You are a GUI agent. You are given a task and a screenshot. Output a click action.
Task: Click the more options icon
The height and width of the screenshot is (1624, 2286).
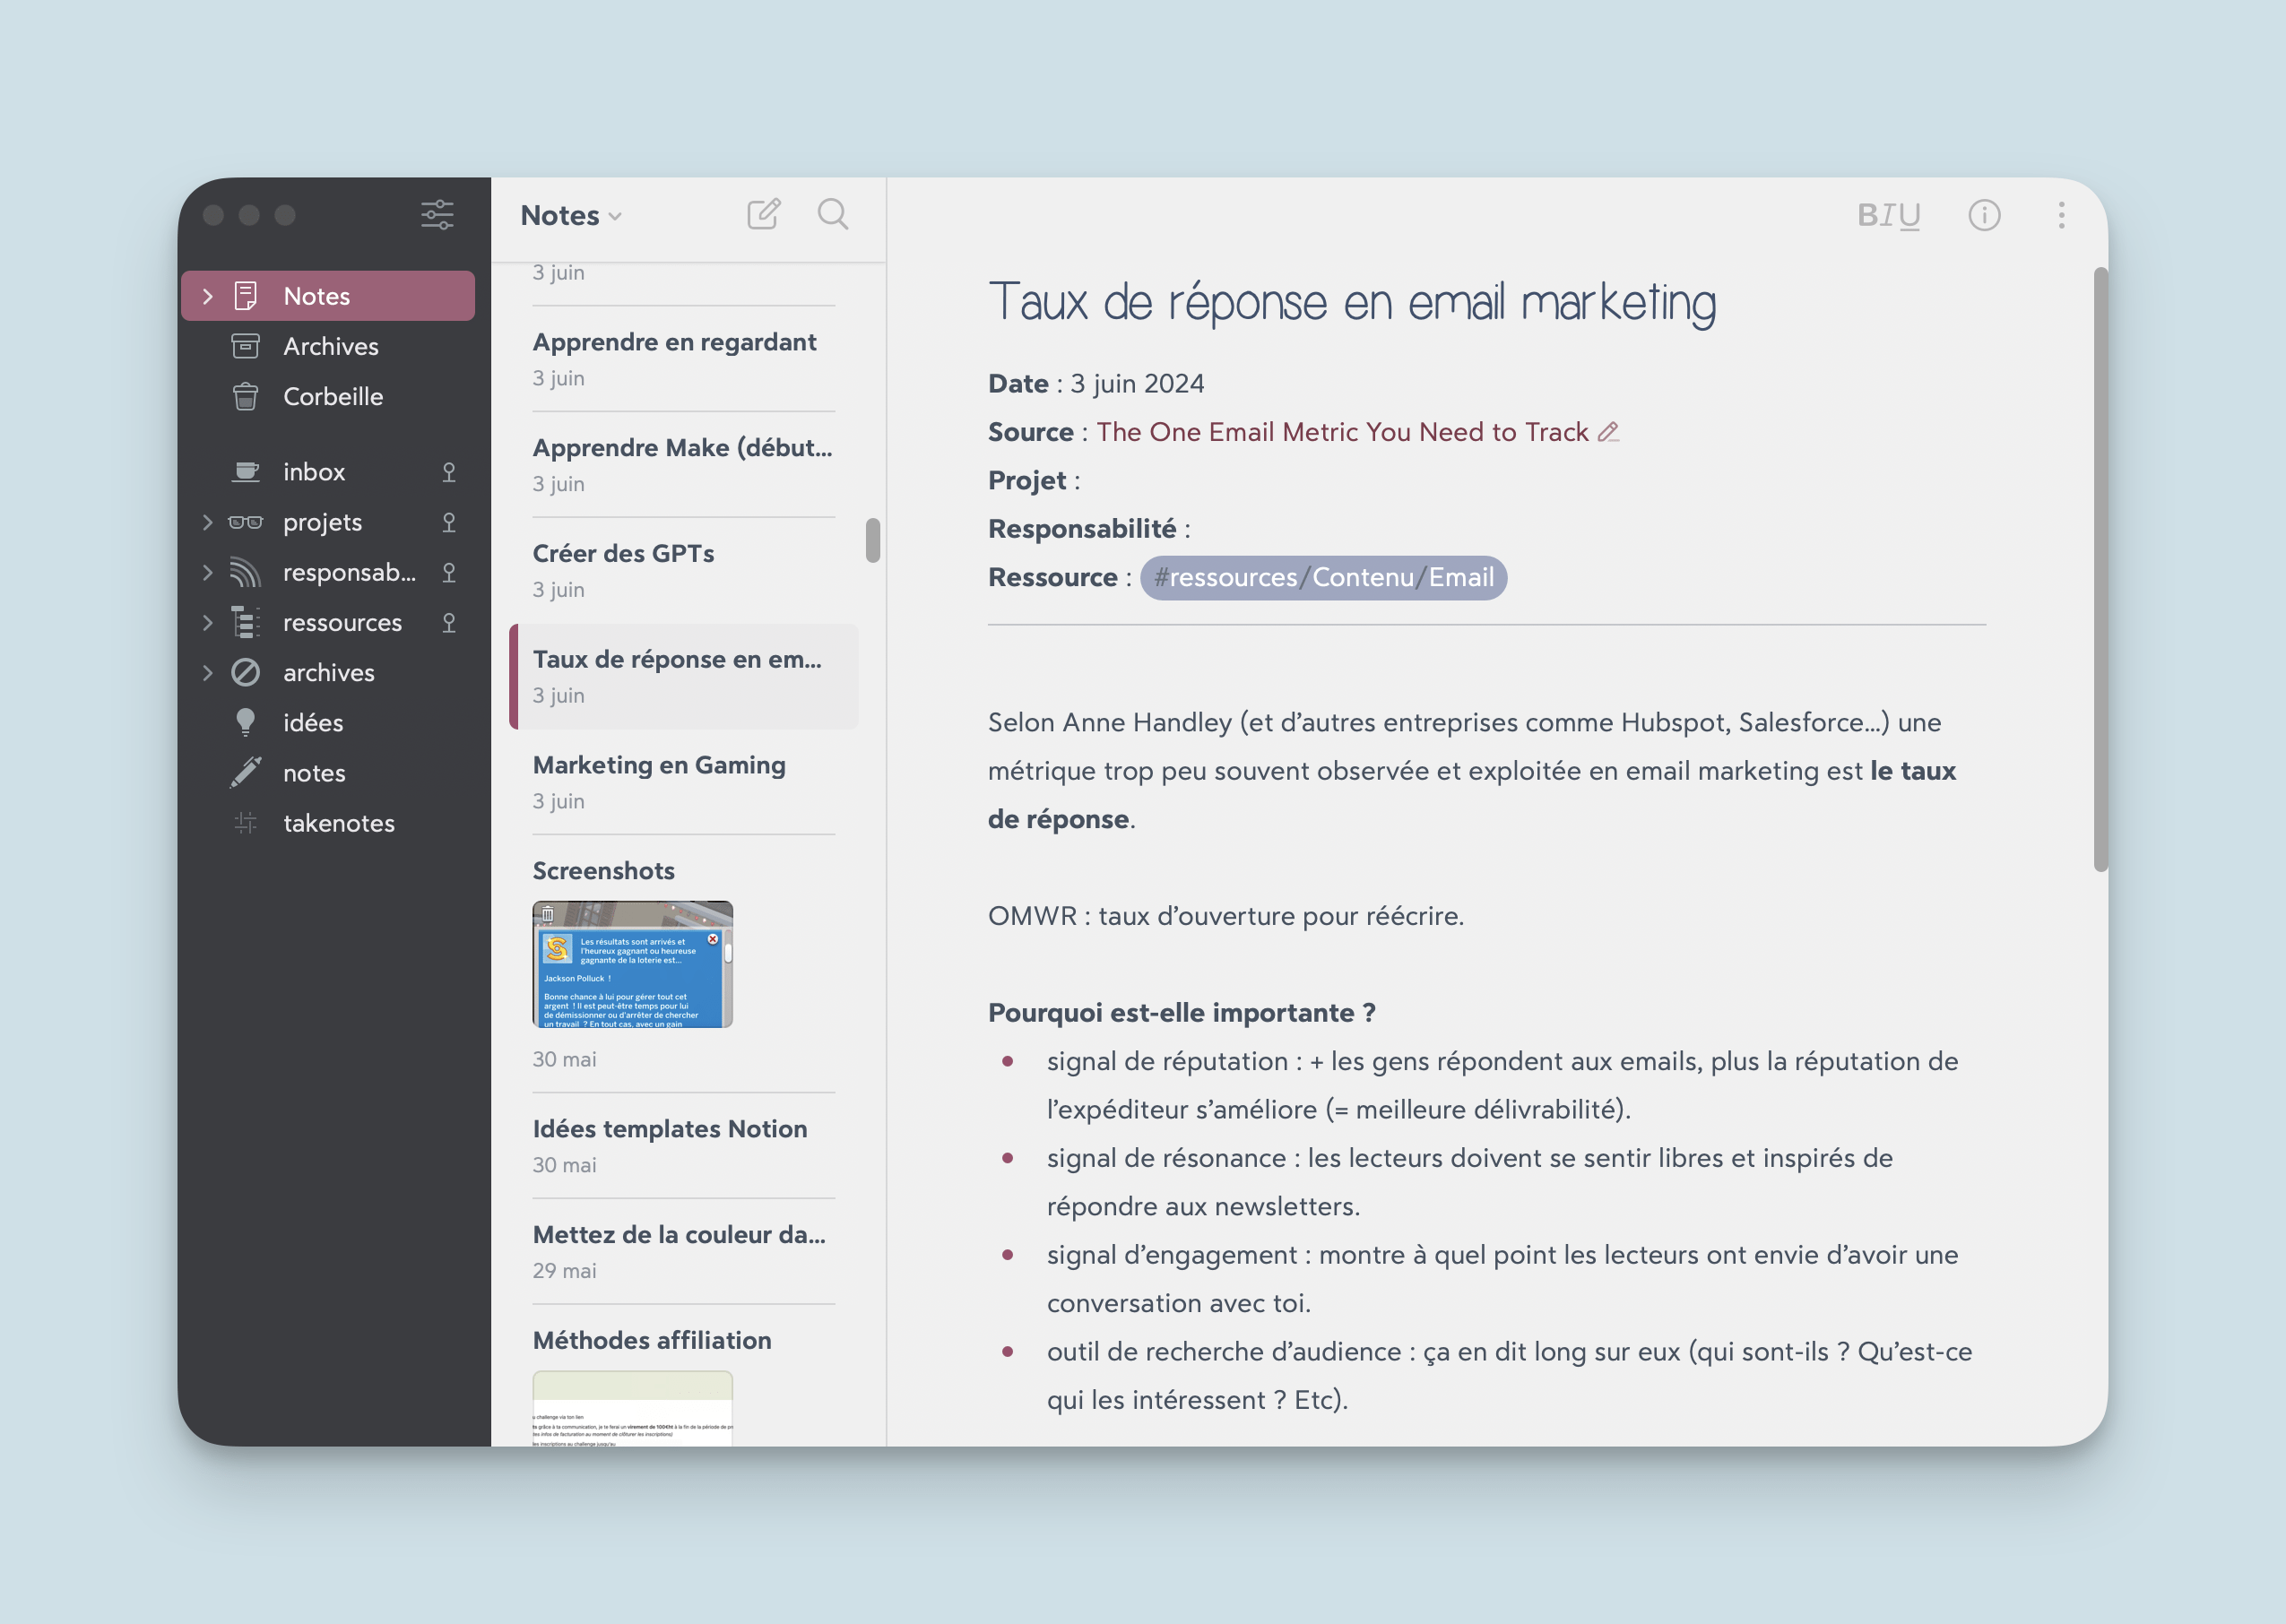click(2059, 214)
